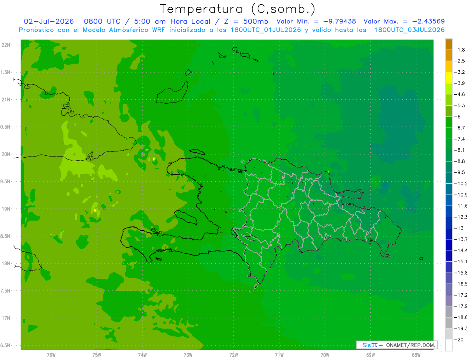Select the teal legend swatch between -9.5 and -10.2

(449, 178)
